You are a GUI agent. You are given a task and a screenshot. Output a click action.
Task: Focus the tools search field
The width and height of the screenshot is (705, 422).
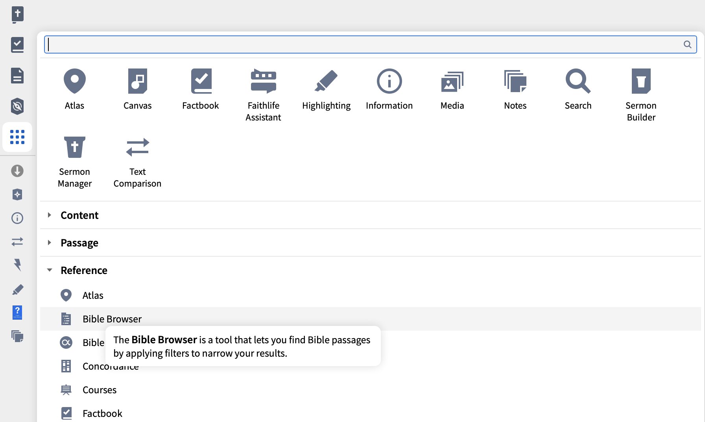click(370, 44)
